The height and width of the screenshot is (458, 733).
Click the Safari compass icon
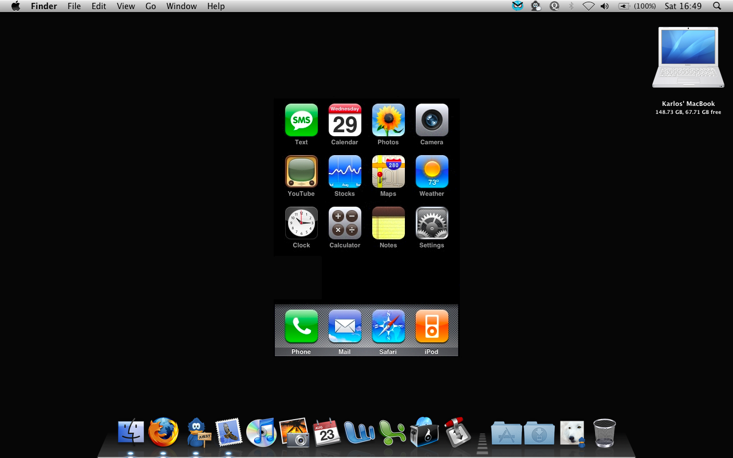[x=388, y=326]
